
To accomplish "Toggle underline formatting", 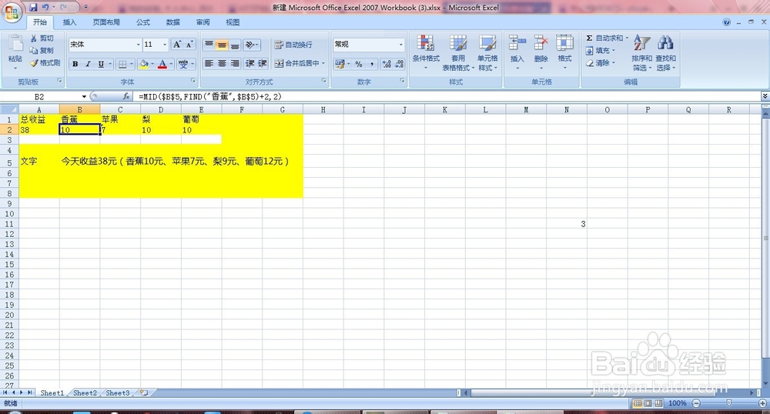I will click(101, 64).
